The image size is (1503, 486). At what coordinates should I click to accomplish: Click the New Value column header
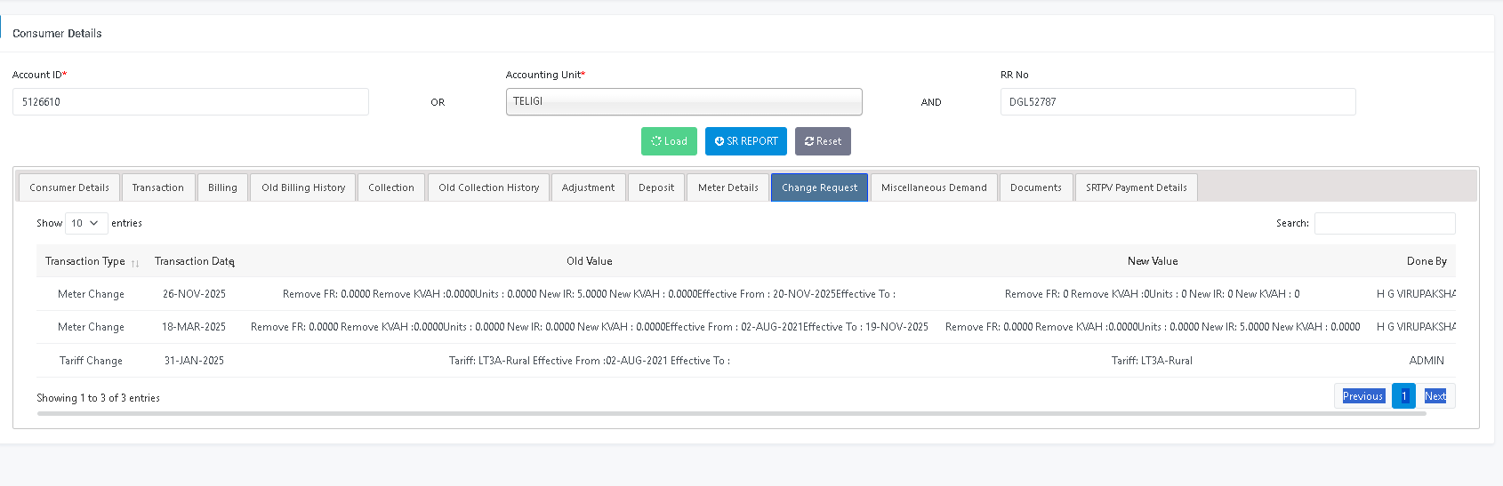coord(1153,261)
